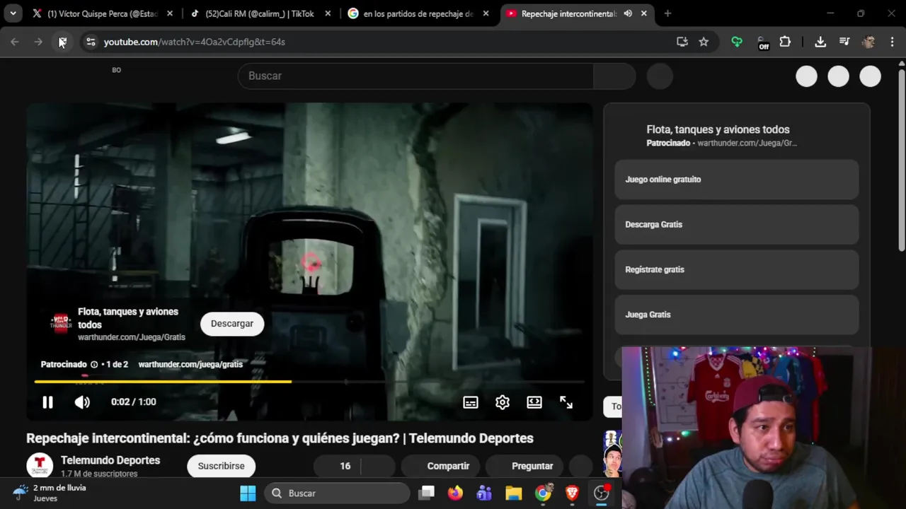Screen dimensions: 906x509
Task: Open Brave browser from taskbar
Action: (572, 493)
